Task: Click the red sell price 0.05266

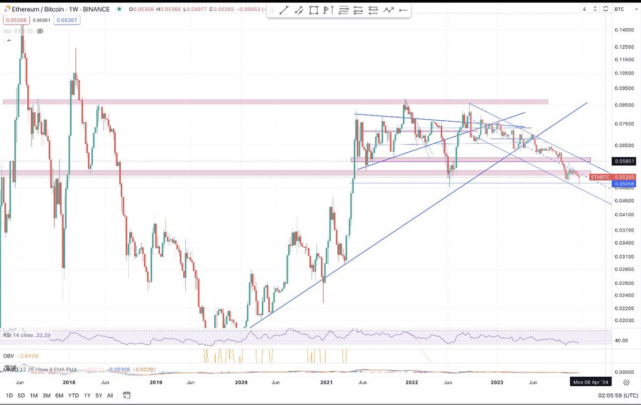Action: click(x=17, y=20)
